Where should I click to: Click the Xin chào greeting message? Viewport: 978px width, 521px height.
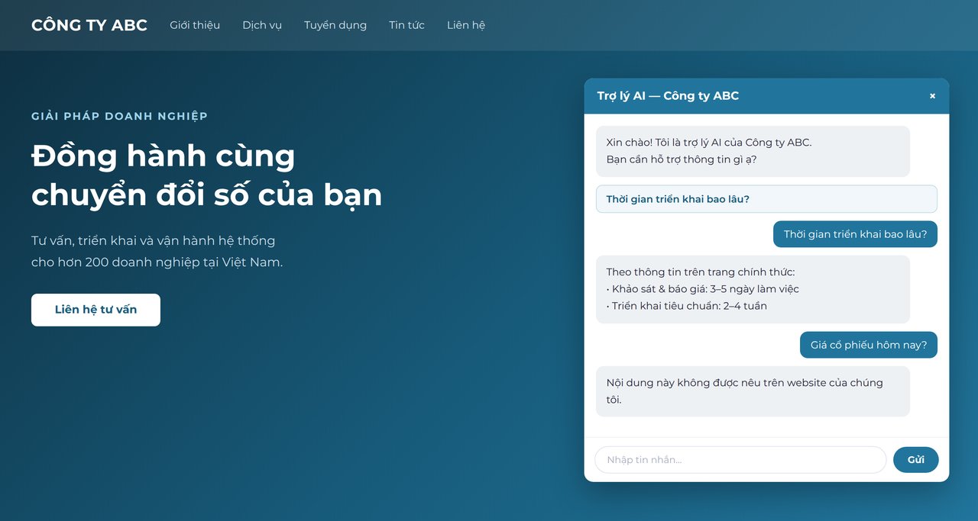(x=753, y=151)
